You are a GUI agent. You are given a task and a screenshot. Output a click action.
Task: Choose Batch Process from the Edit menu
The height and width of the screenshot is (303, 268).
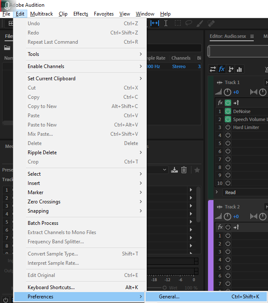pyautogui.click(x=43, y=223)
